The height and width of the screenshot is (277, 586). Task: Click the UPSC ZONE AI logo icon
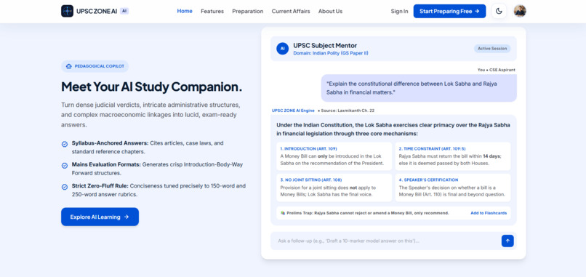pyautogui.click(x=68, y=11)
